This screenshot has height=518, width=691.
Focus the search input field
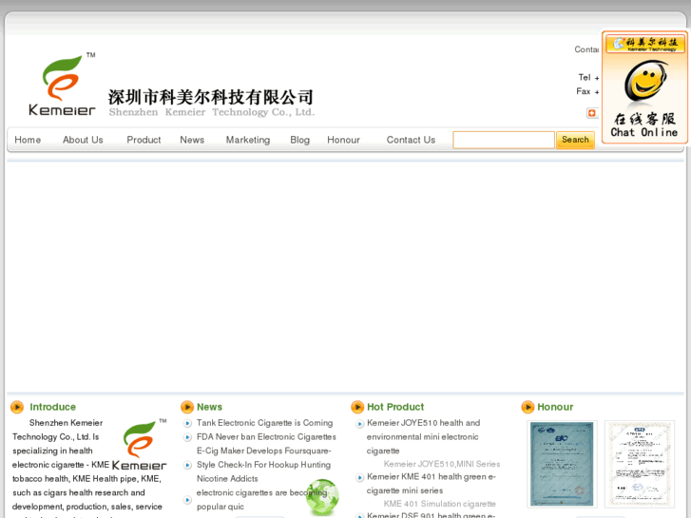click(x=503, y=140)
